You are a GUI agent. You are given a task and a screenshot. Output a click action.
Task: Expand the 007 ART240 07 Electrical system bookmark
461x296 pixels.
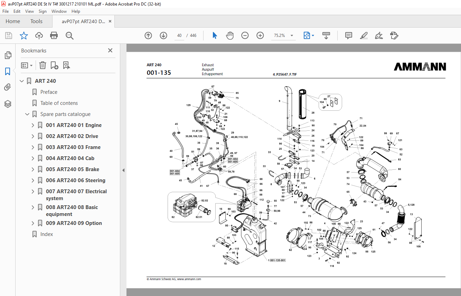pos(33,191)
